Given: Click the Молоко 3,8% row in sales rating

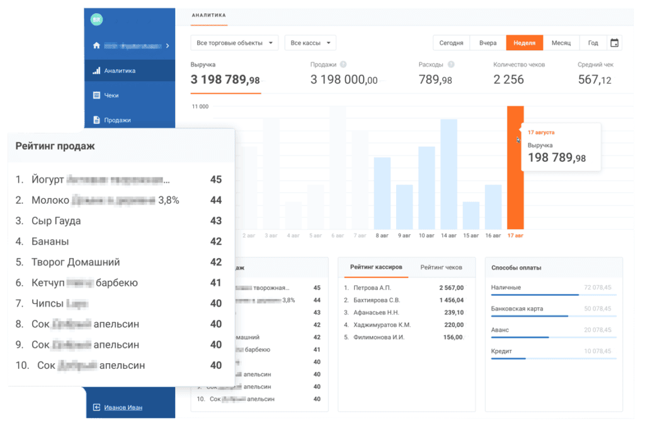Looking at the screenshot, I should [x=118, y=200].
